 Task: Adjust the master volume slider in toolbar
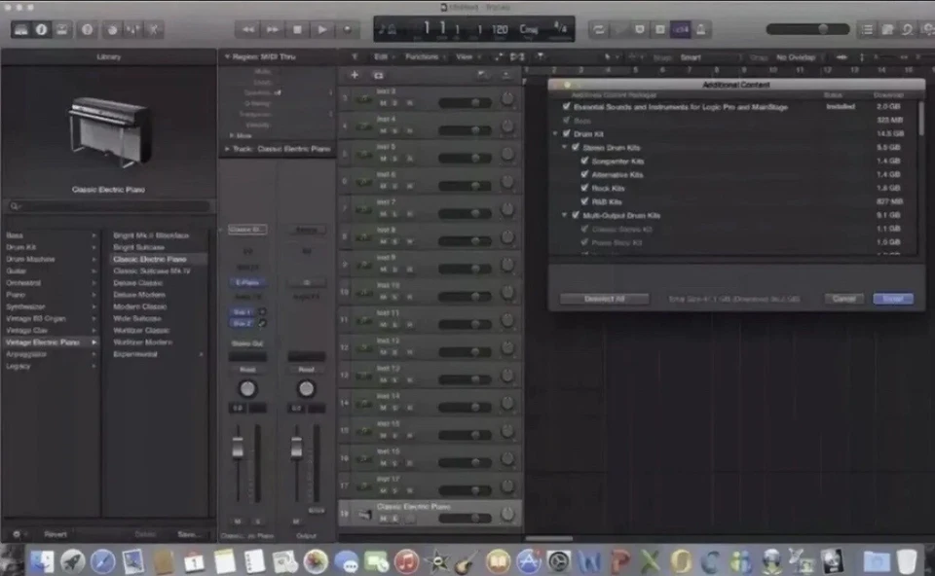click(823, 30)
